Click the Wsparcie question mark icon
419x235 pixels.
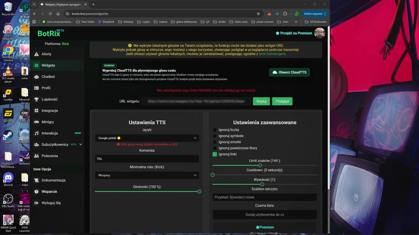coord(36,192)
